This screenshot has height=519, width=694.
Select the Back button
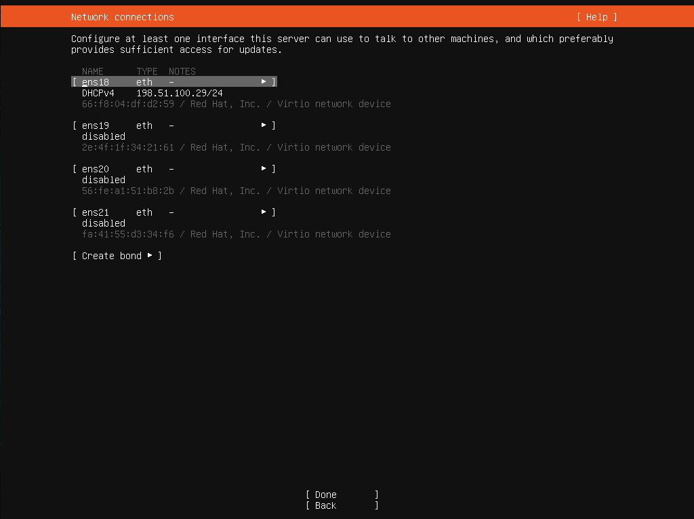point(325,505)
